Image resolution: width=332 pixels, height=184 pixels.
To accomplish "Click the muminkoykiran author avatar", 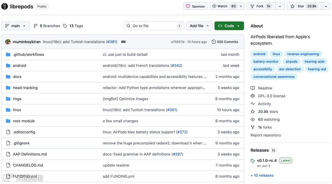I will (8, 42).
